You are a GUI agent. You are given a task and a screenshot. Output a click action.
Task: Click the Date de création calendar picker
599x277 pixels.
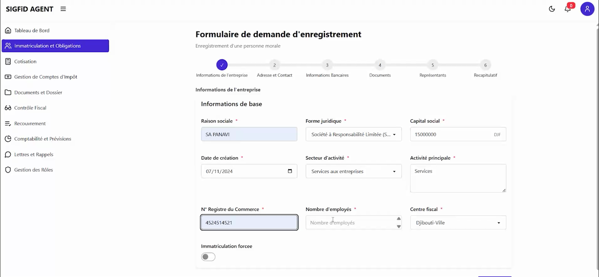point(290,171)
